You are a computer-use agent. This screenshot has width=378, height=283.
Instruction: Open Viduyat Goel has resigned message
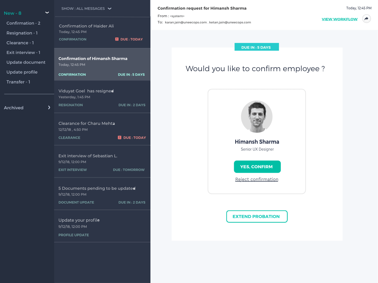tap(102, 97)
